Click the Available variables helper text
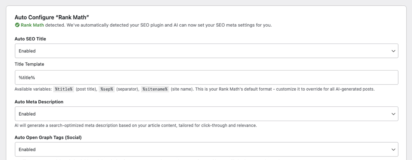Image resolution: width=412 pixels, height=160 pixels. [33, 89]
